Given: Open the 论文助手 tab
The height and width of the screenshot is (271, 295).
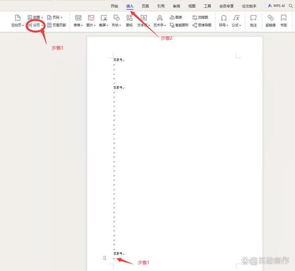Looking at the screenshot, I should tap(249, 6).
